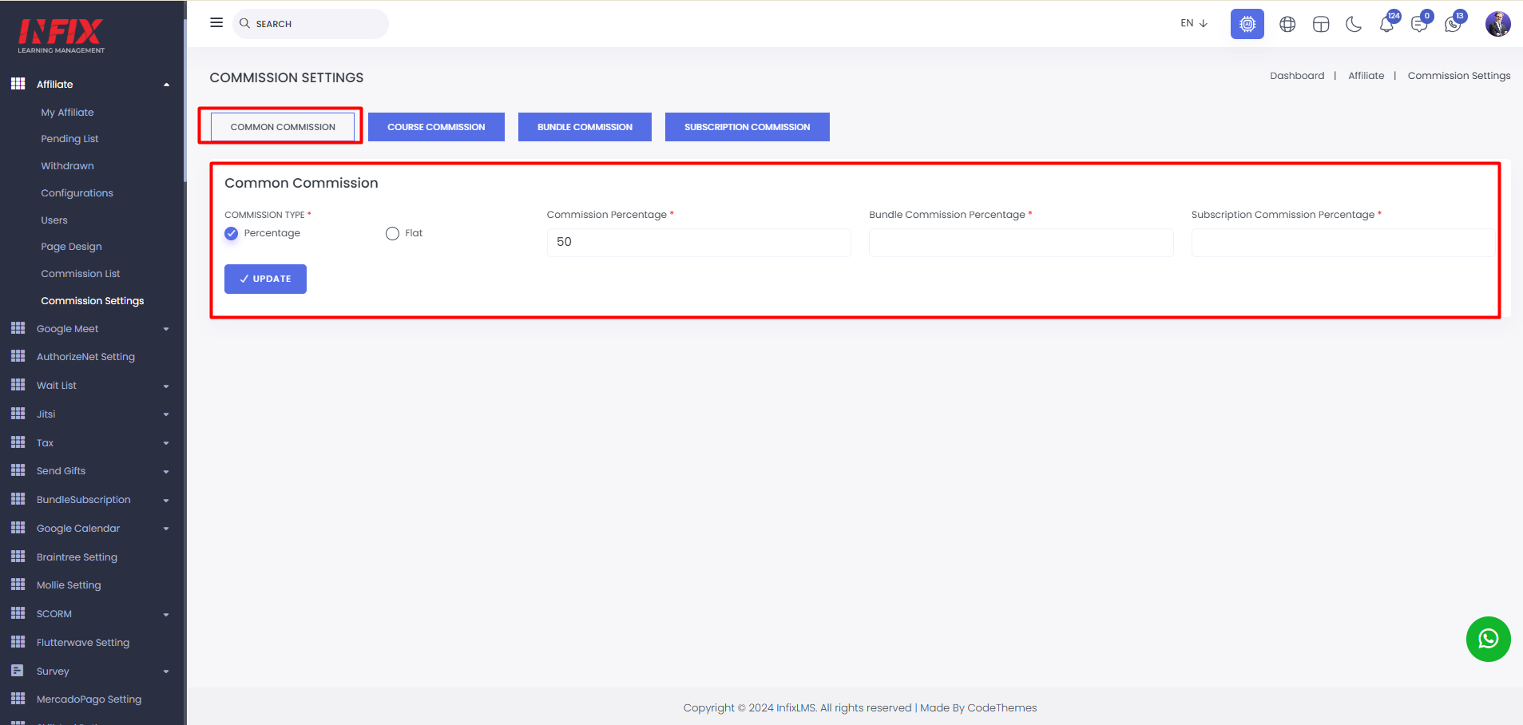Open Commission List in sidebar

[81, 274]
